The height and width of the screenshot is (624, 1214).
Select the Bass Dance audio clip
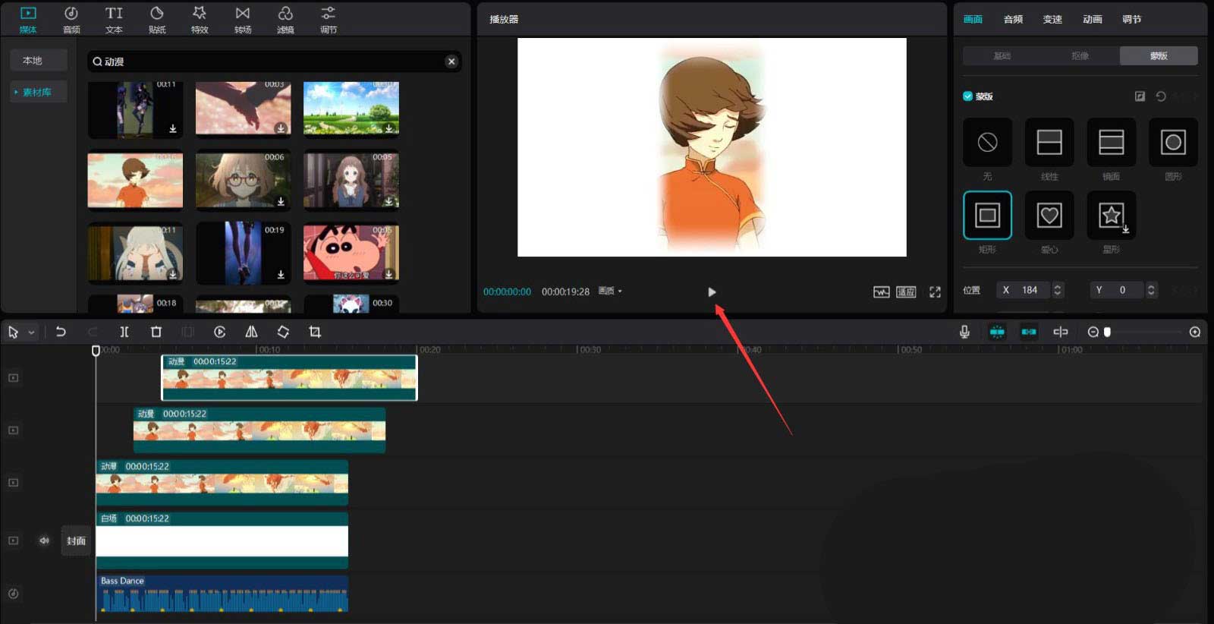pos(222,594)
